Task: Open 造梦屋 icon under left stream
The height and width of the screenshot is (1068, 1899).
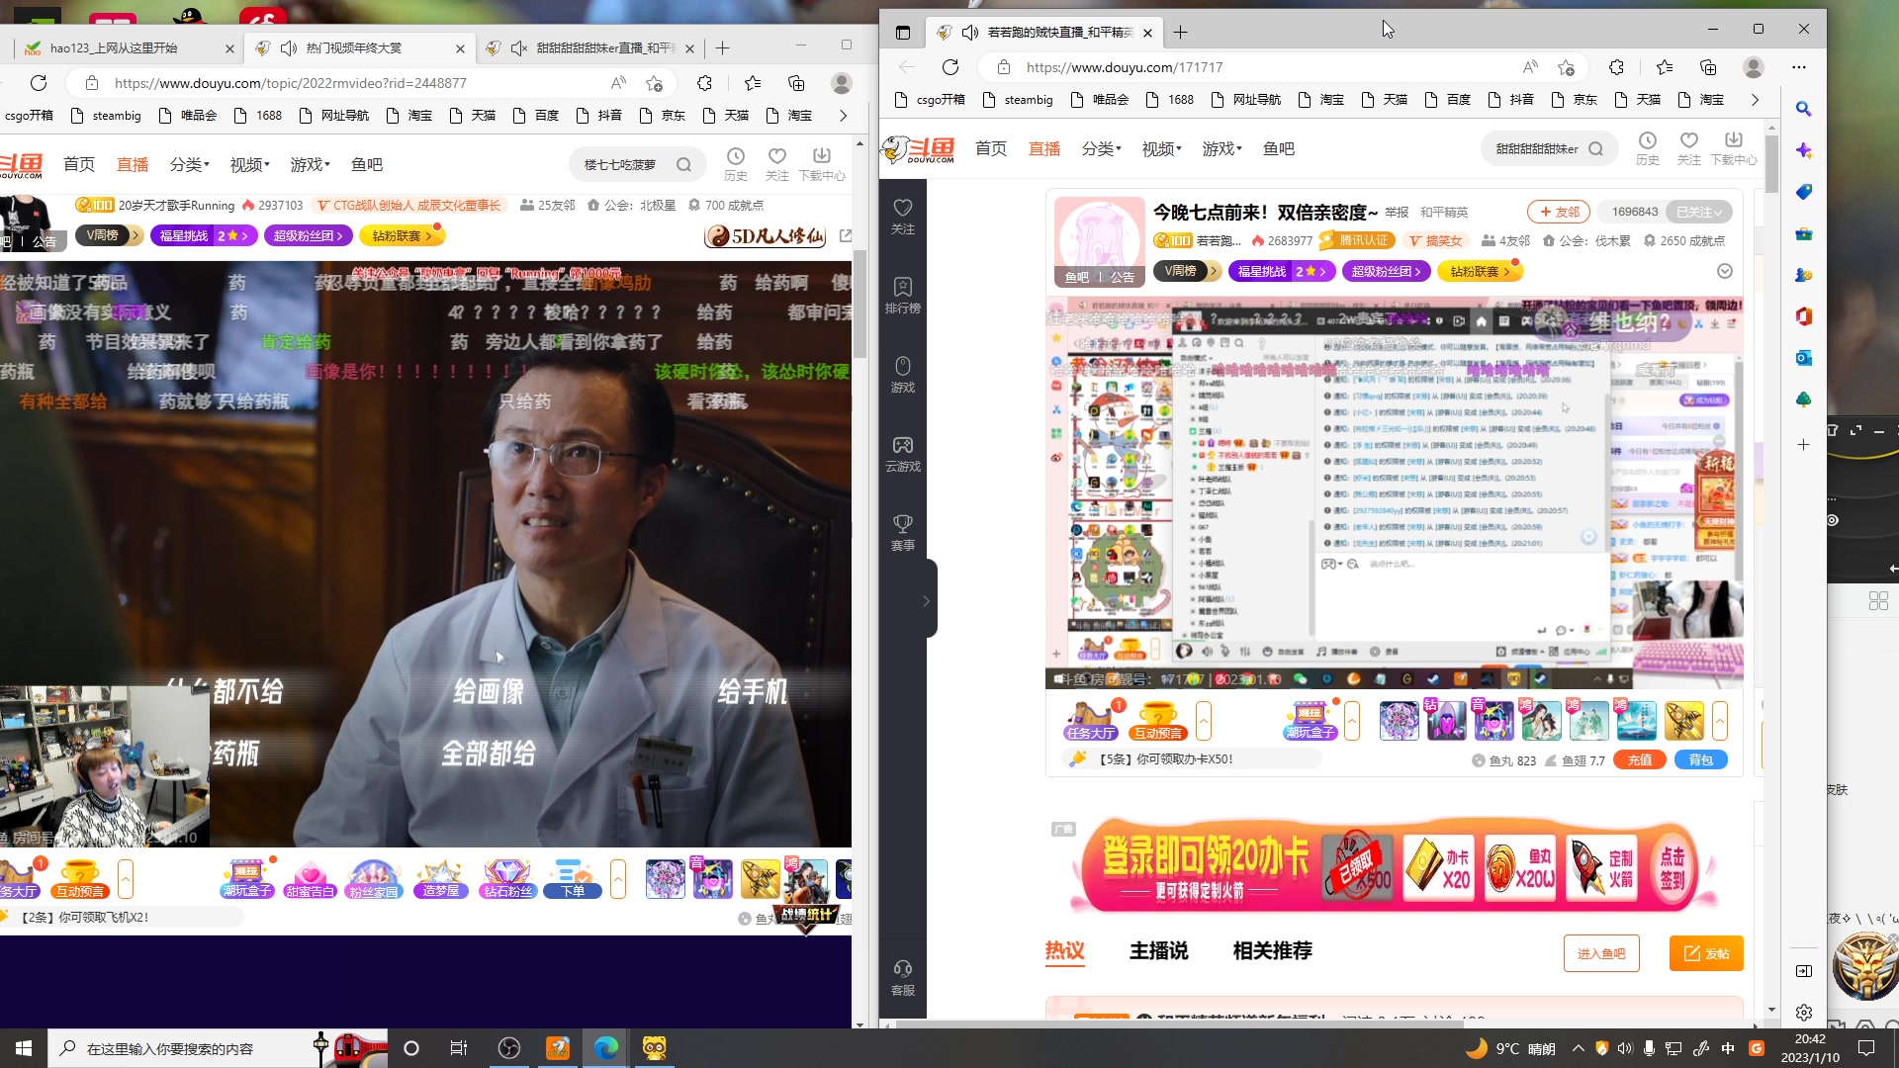Action: click(x=440, y=879)
